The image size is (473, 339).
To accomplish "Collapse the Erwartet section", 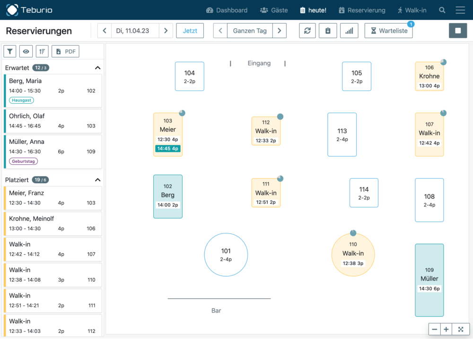I will click(98, 68).
